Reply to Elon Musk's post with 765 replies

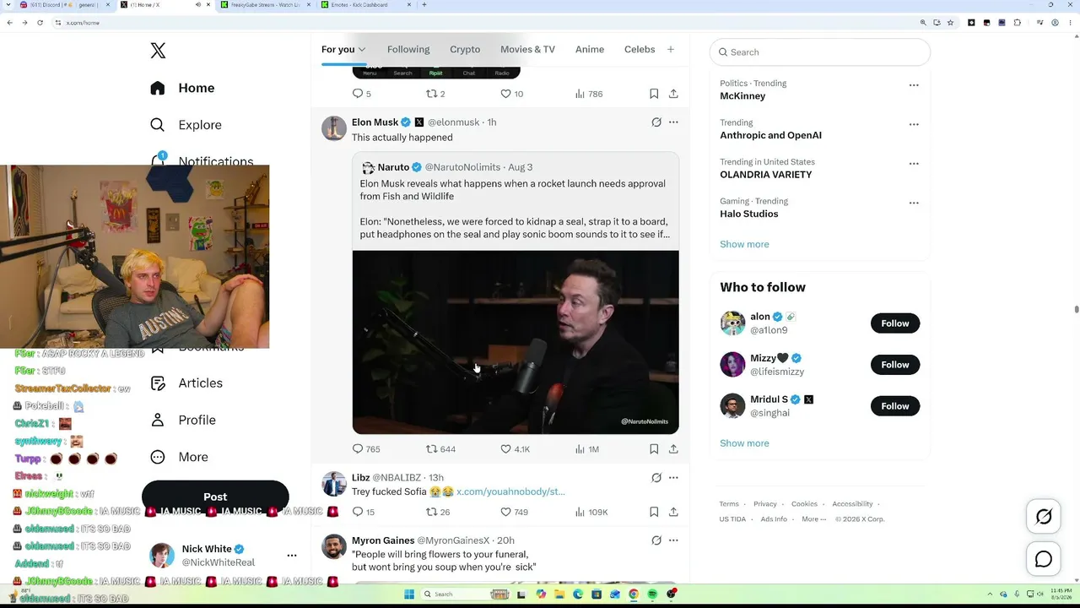[366, 449]
